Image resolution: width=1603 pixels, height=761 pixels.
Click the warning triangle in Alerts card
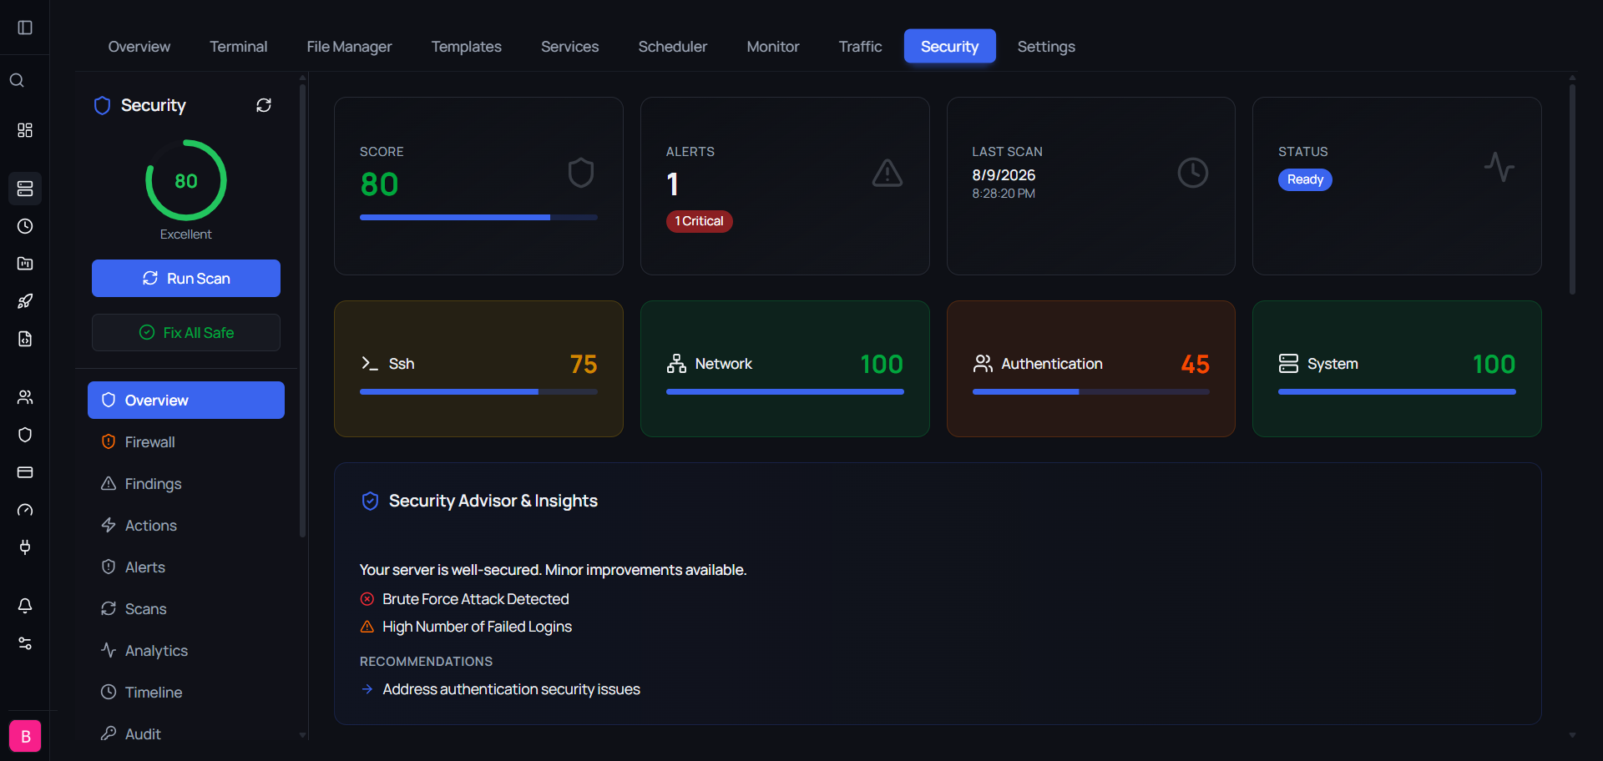point(887,173)
